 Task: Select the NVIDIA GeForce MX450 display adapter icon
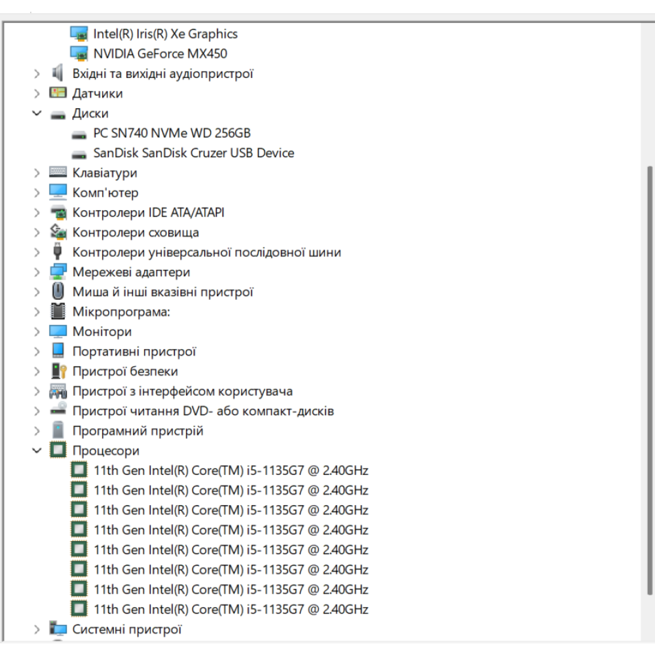79,54
